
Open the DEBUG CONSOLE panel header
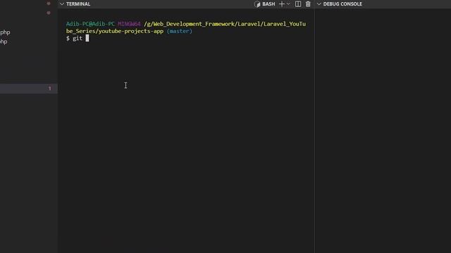tap(342, 4)
